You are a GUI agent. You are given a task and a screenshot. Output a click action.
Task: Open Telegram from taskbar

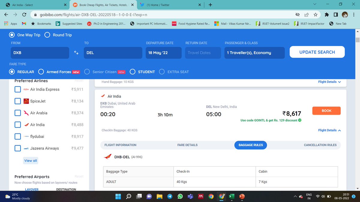point(170,196)
